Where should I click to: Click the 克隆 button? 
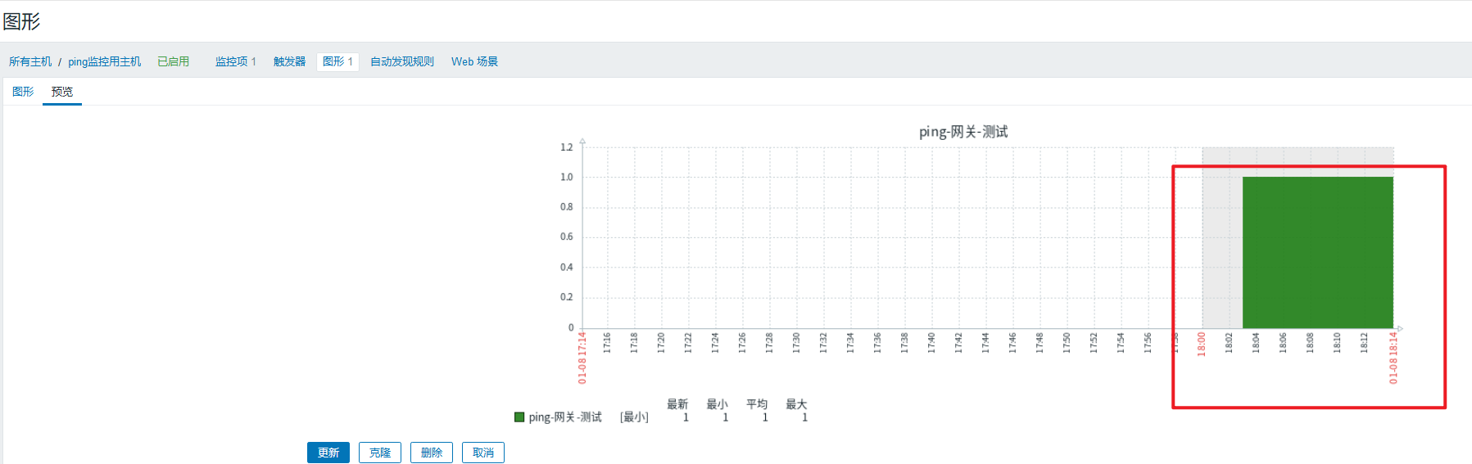(x=380, y=453)
